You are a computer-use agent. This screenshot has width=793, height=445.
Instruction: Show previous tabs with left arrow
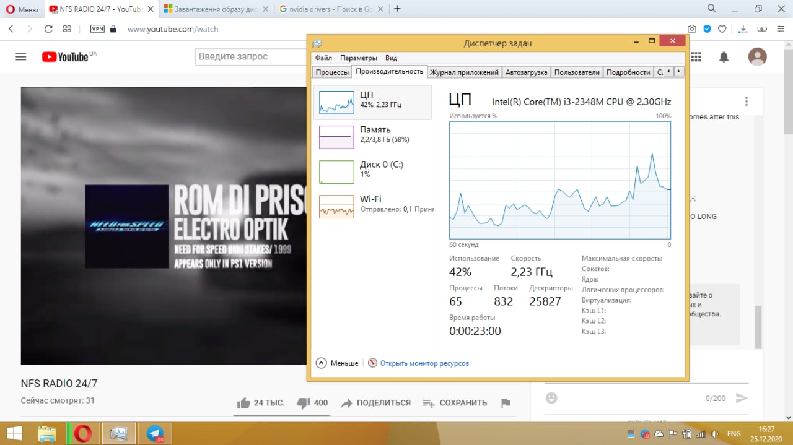[670, 72]
